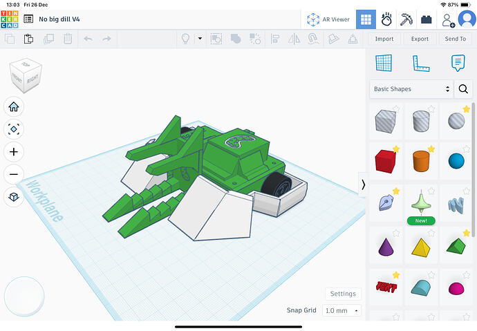Click the Export button

420,39
